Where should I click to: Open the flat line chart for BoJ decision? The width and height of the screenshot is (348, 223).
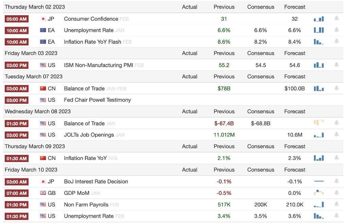(x=319, y=181)
